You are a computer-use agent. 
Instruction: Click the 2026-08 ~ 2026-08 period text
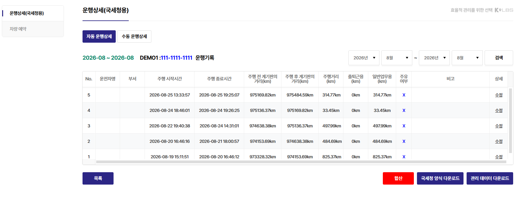point(108,58)
